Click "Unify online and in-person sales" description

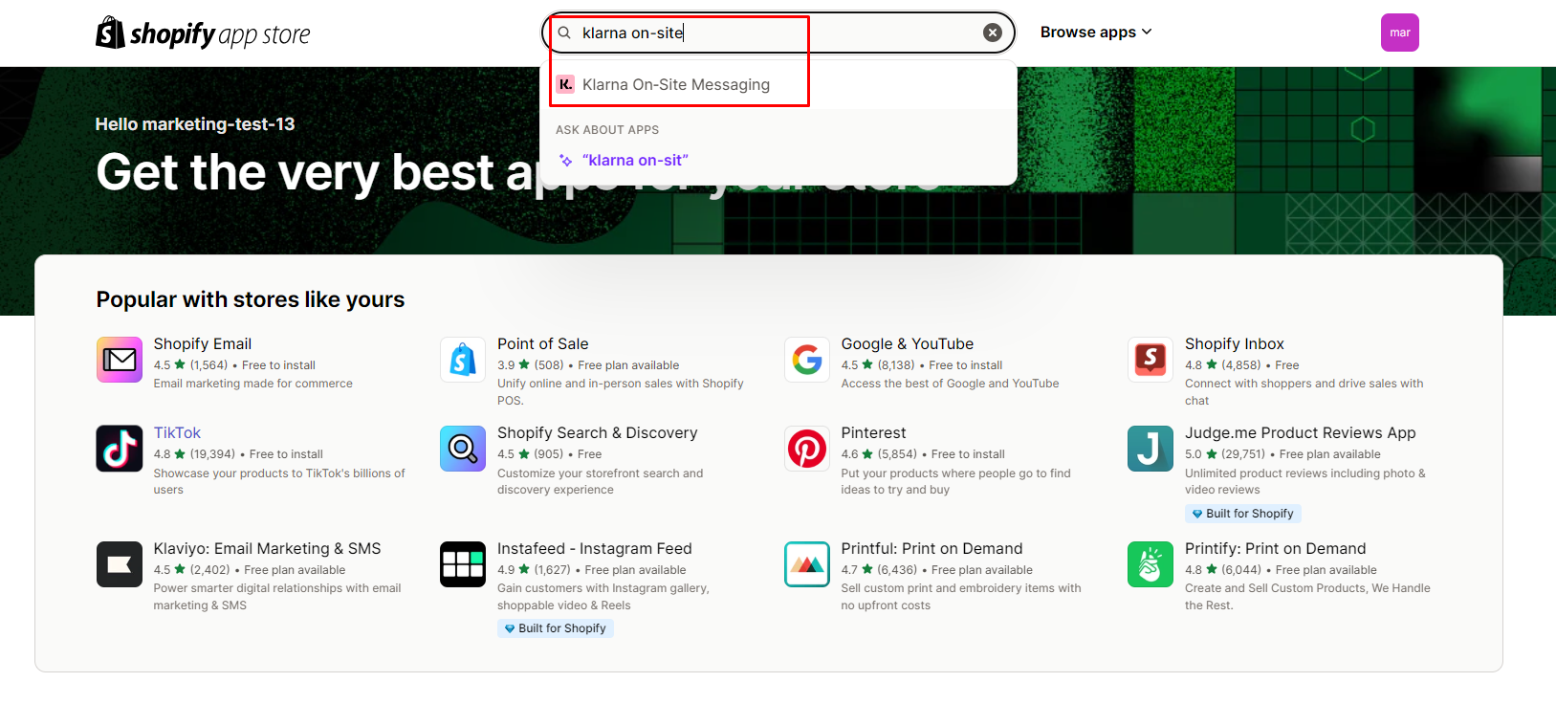pos(621,392)
